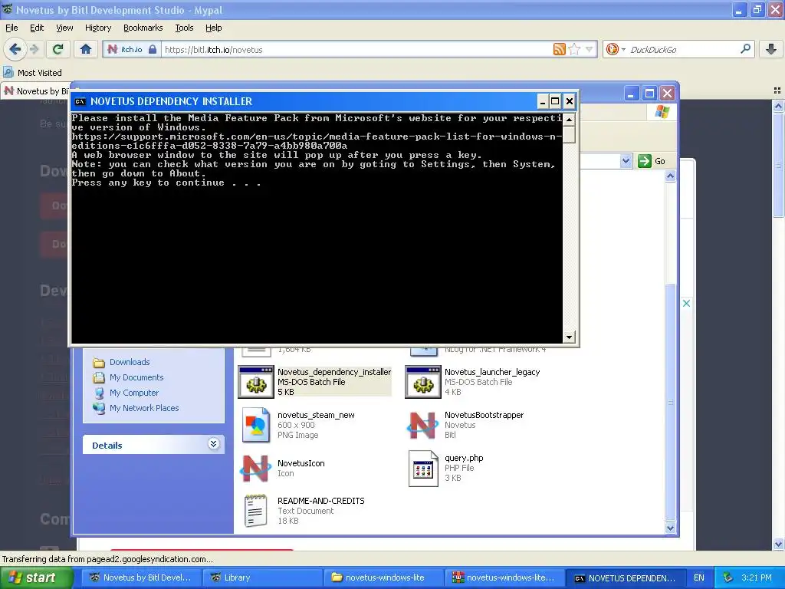Click the search magnifier icon
785x589 pixels.
(x=745, y=48)
